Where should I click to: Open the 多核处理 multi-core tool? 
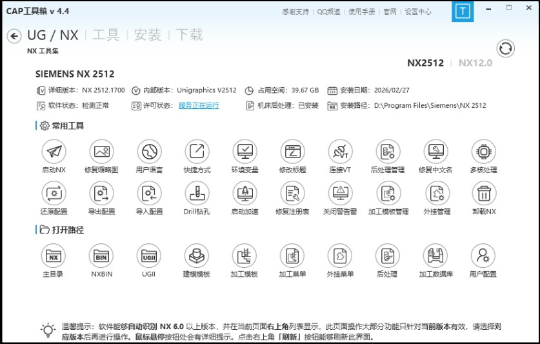click(x=484, y=152)
